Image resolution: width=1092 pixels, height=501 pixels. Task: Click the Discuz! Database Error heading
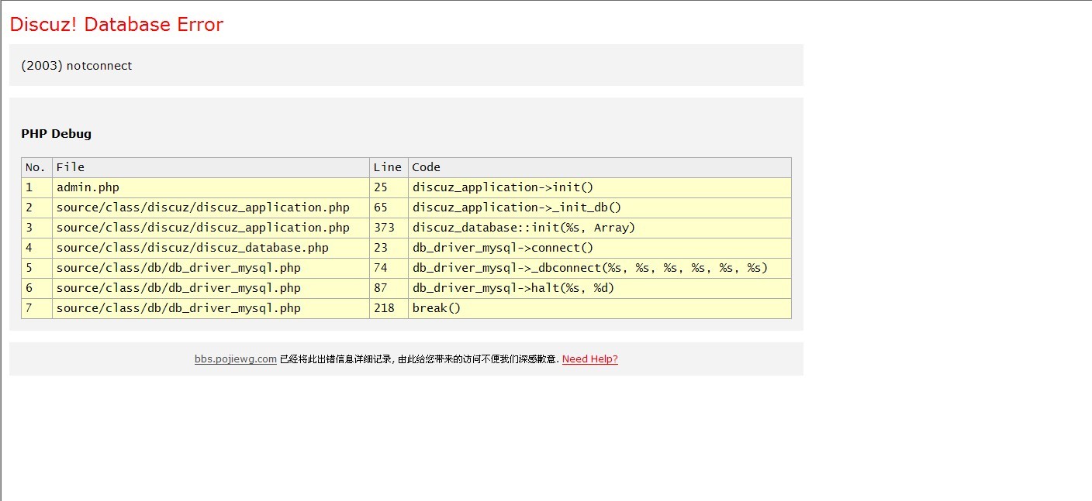116,25
